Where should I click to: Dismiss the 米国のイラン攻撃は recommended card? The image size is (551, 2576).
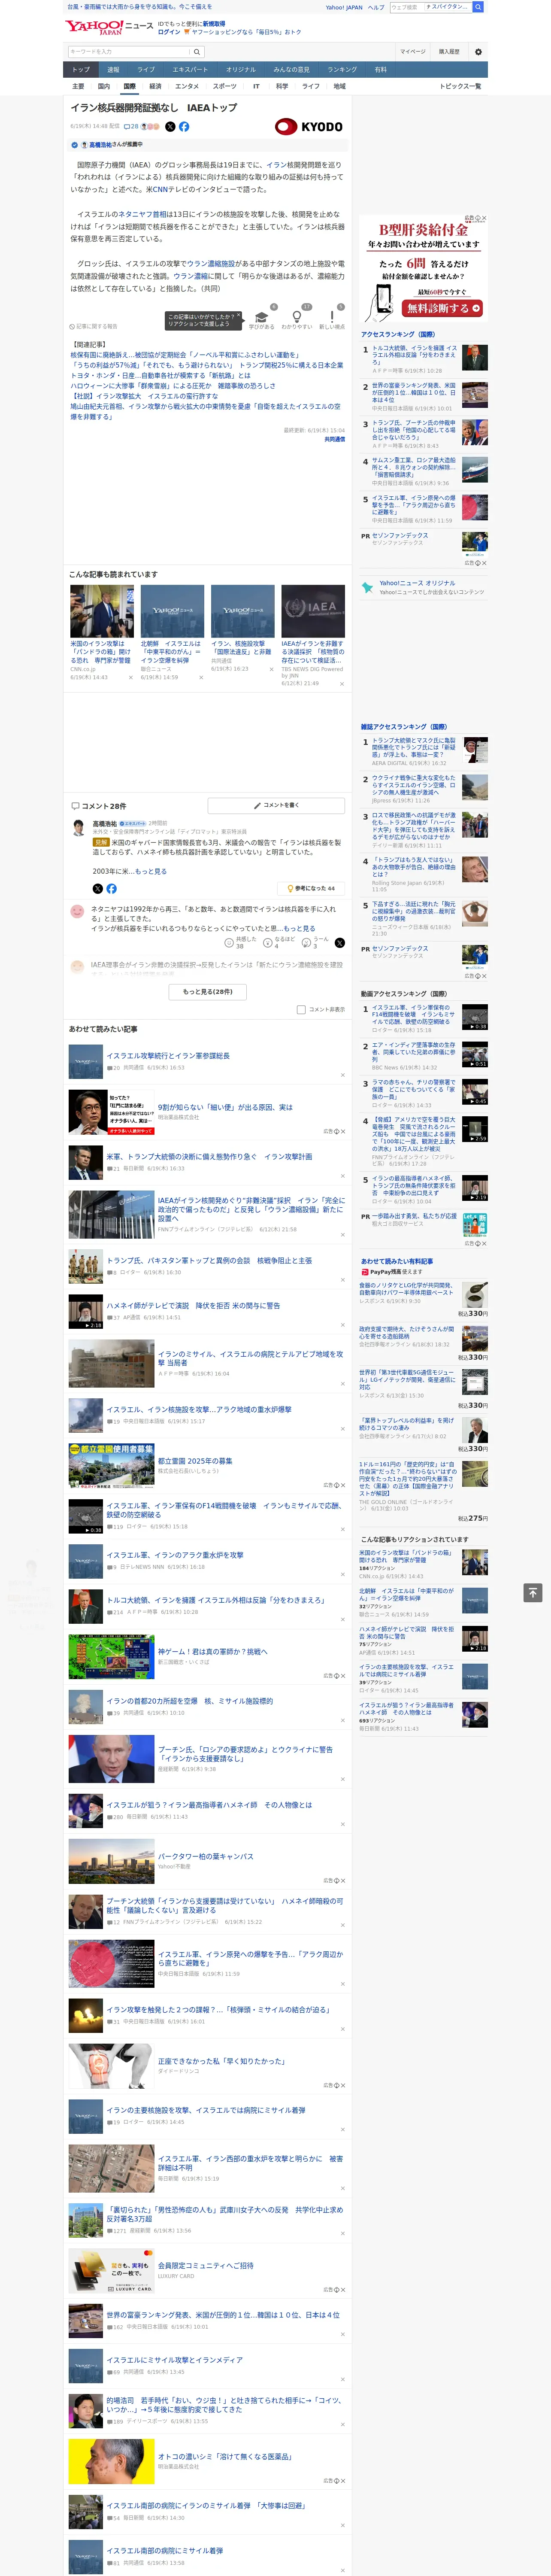pos(131,677)
